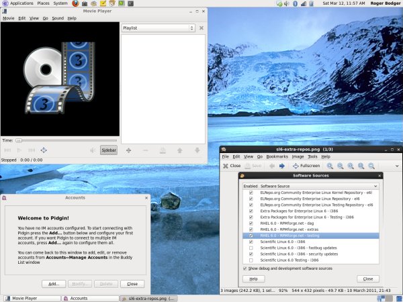Click the first zoom magnifier icon
Image resolution: width=403 pixels, height=302 pixels.
[x=330, y=165]
